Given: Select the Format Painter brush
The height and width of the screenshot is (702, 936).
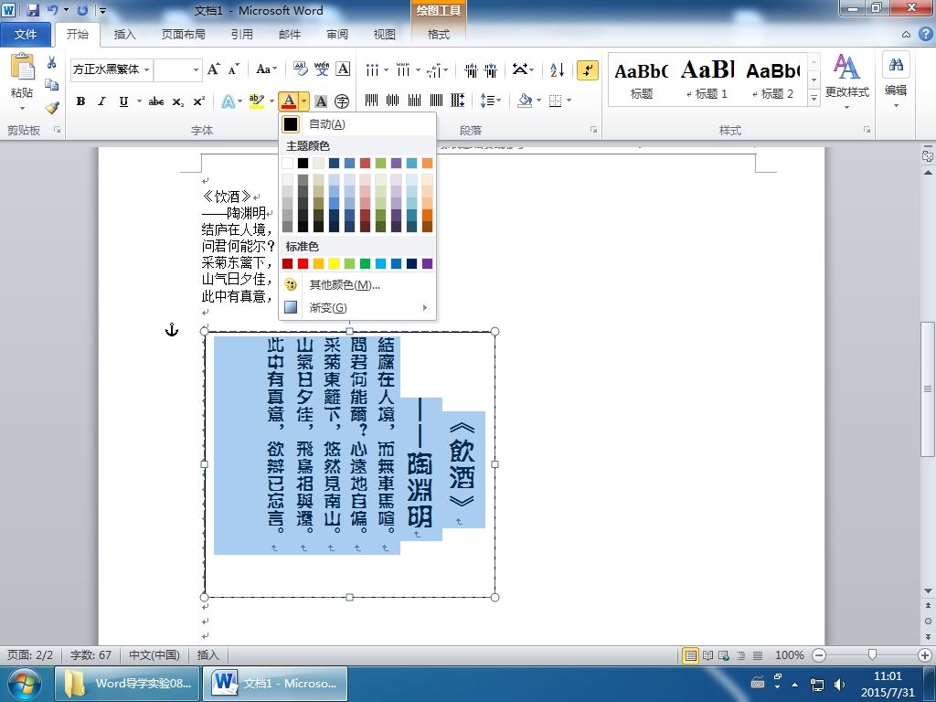Looking at the screenshot, I should pyautogui.click(x=52, y=108).
